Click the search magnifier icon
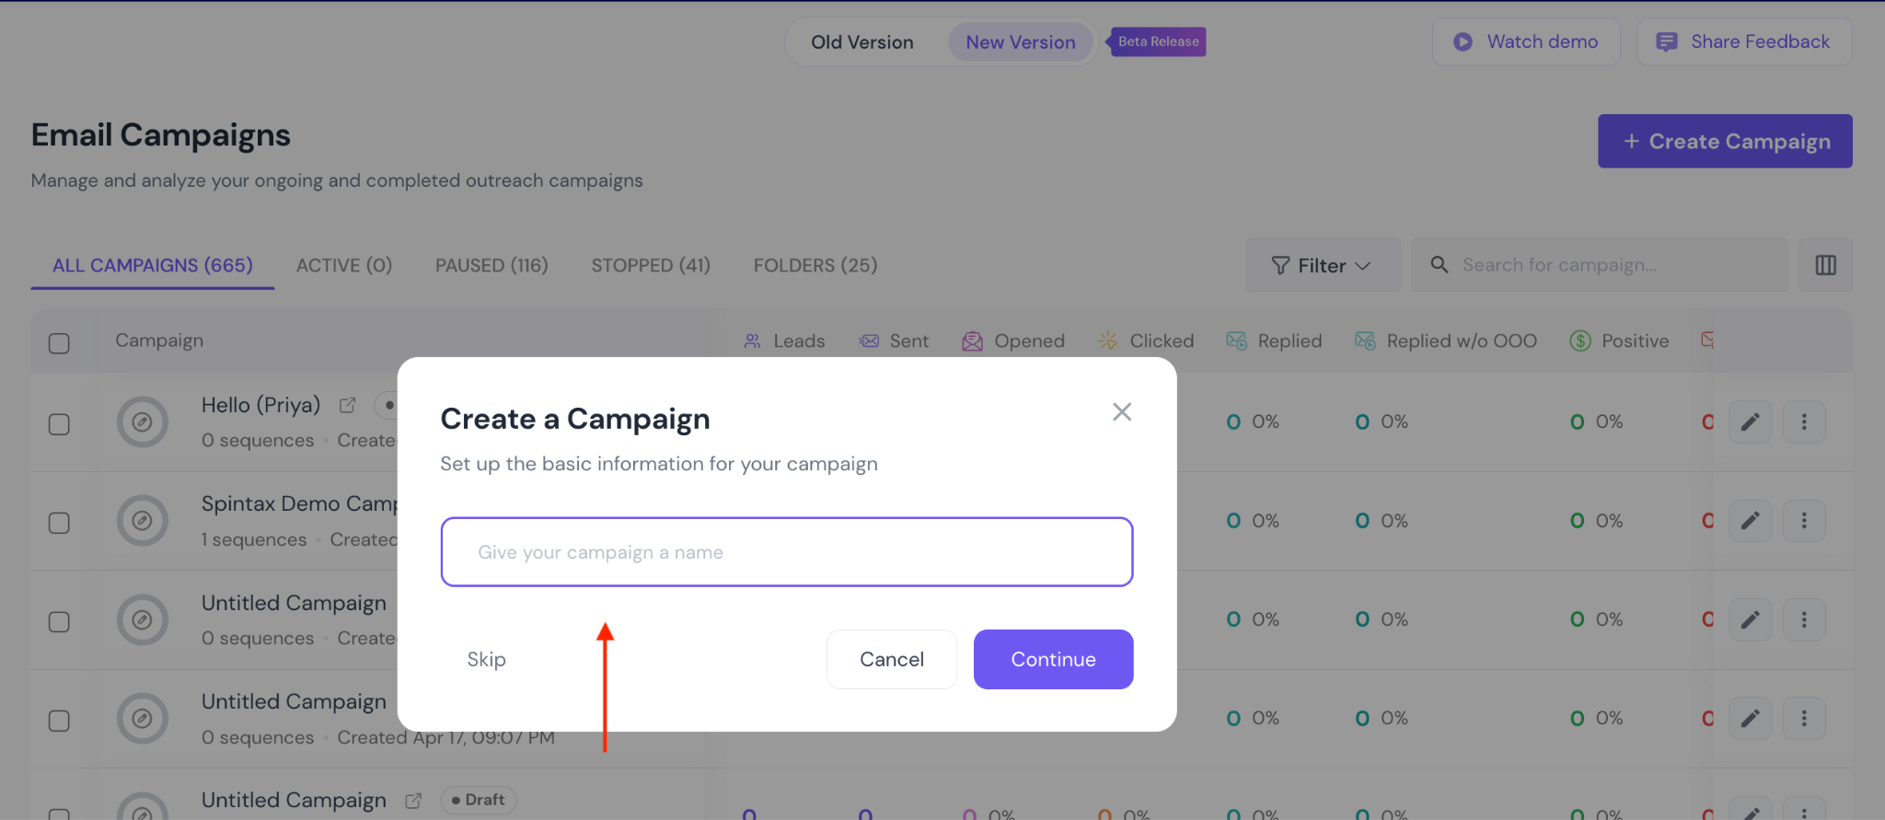The width and height of the screenshot is (1885, 820). coord(1440,265)
